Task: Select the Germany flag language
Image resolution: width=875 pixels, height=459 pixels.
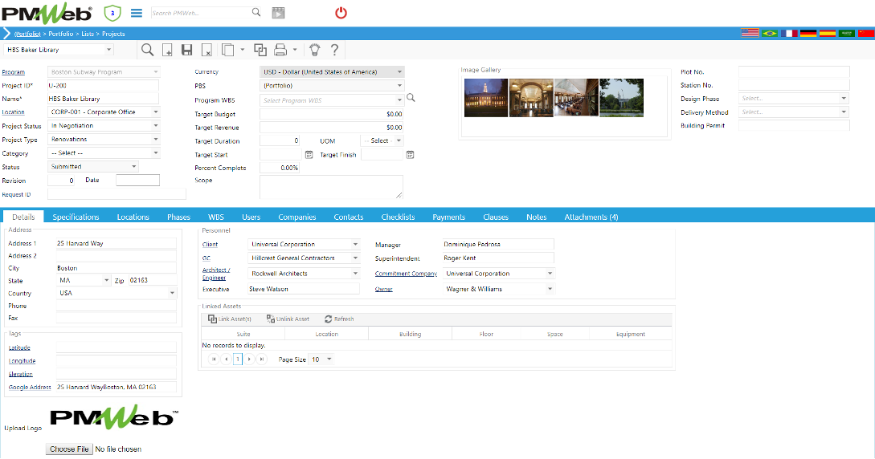Action: 808,34
